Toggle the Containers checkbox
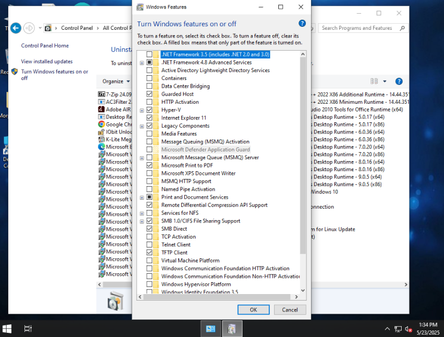This screenshot has width=444, height=337. coord(149,78)
